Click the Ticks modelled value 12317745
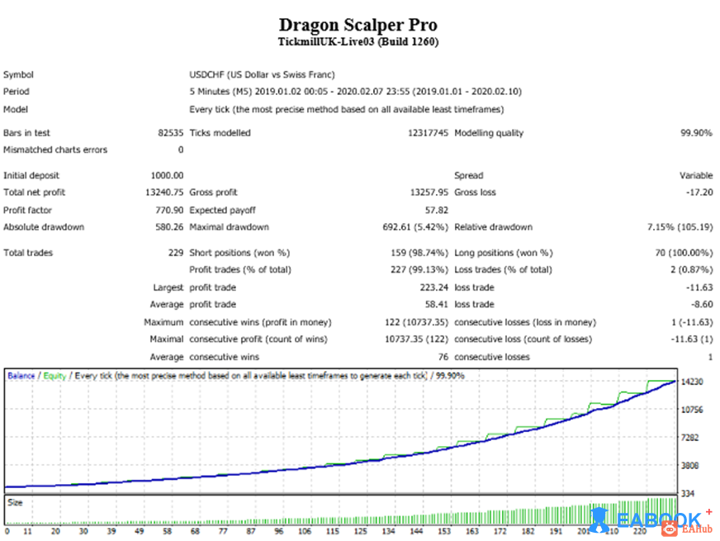Image resolution: width=720 pixels, height=541 pixels. click(428, 133)
